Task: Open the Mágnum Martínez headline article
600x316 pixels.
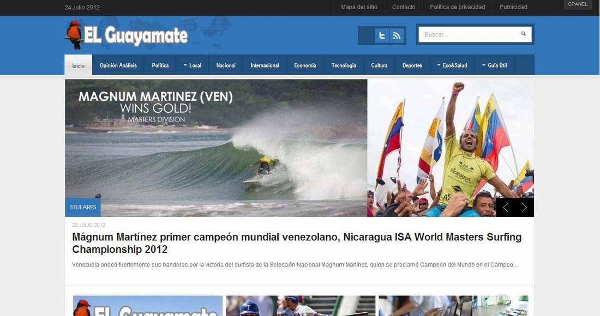Action: tap(297, 243)
